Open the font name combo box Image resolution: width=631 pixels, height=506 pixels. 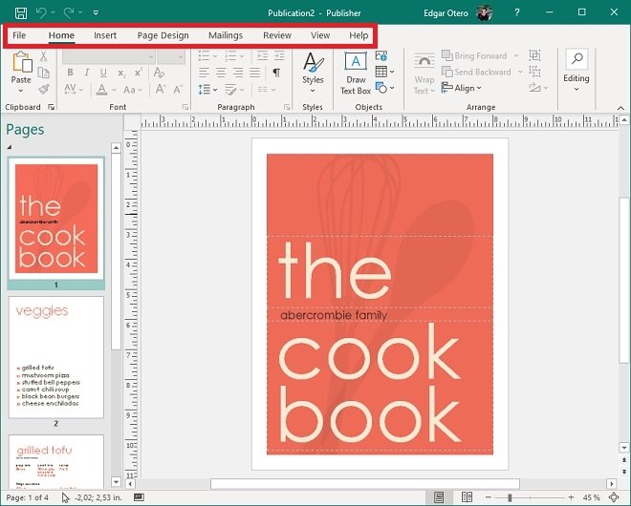coord(109,56)
